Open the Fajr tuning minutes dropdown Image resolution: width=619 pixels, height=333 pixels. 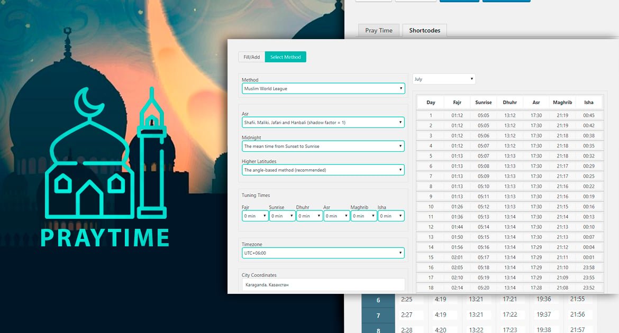pyautogui.click(x=255, y=216)
